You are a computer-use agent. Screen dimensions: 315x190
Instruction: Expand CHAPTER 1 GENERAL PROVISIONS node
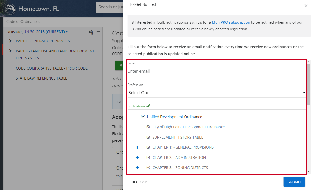[x=137, y=147]
